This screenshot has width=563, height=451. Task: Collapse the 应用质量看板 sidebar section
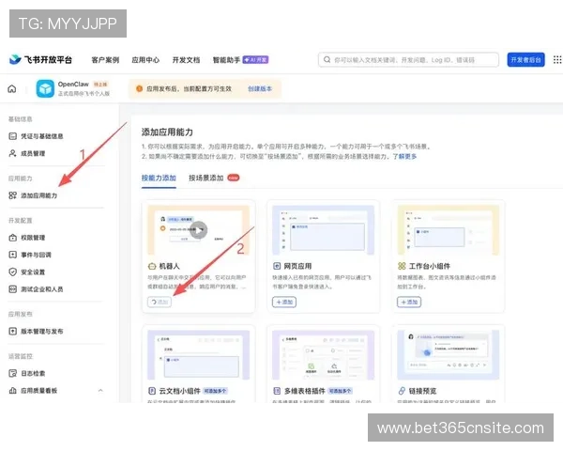[x=99, y=390]
